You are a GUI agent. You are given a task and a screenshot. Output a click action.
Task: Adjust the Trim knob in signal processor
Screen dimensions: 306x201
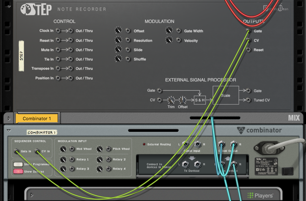tap(171, 100)
